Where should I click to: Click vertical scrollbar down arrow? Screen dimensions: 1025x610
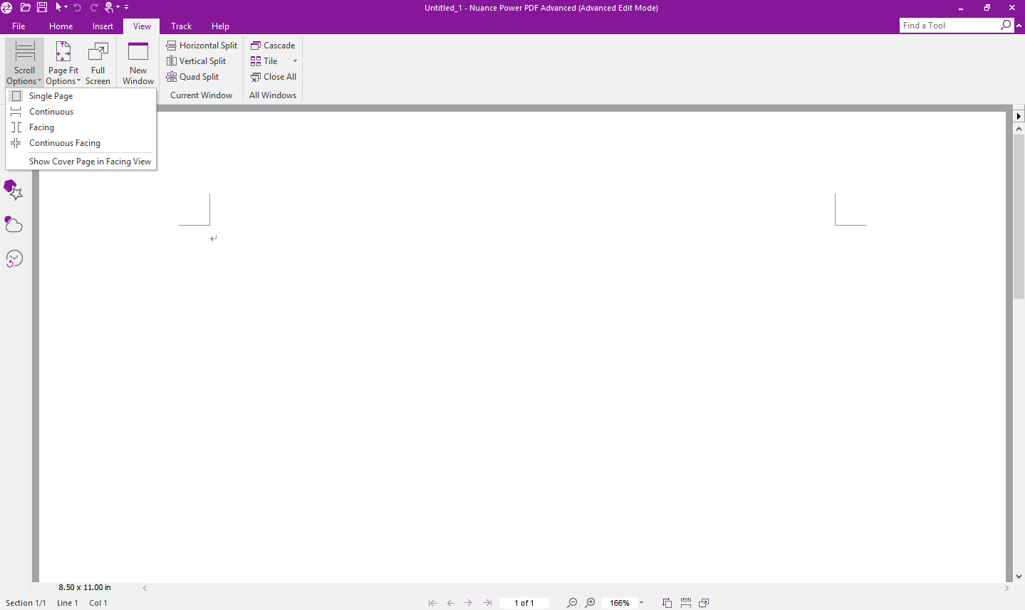click(x=1019, y=577)
